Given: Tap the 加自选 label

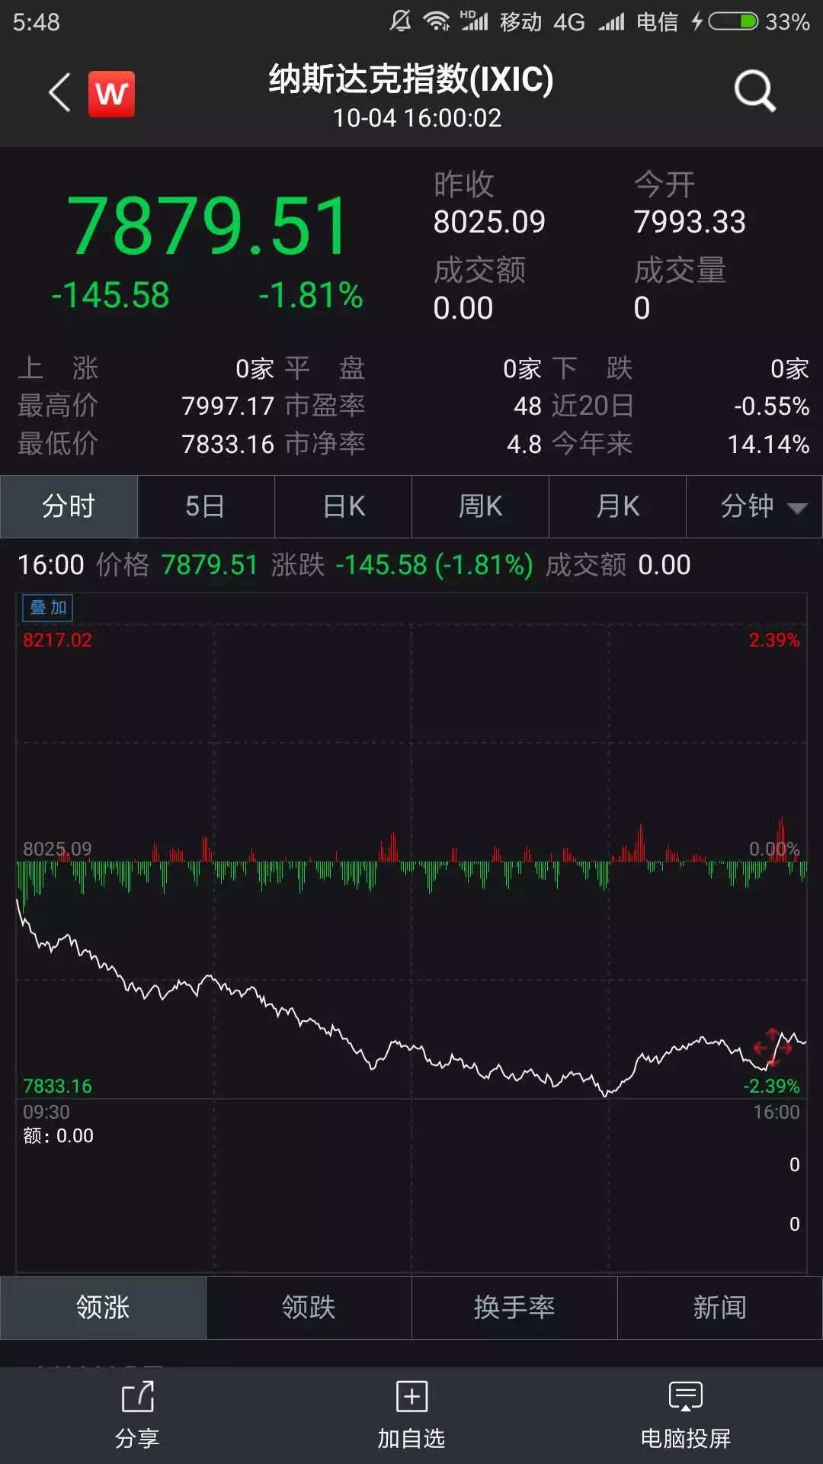Looking at the screenshot, I should coord(411,1438).
